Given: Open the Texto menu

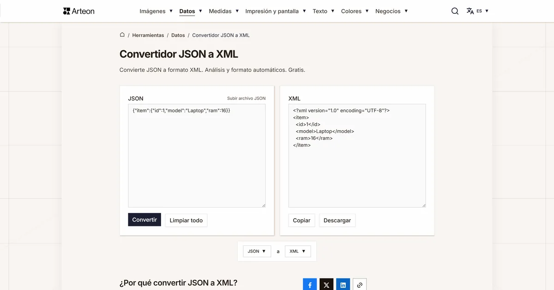Looking at the screenshot, I should 320,11.
